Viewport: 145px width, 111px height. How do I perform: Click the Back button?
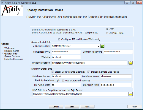[x=72, y=107]
